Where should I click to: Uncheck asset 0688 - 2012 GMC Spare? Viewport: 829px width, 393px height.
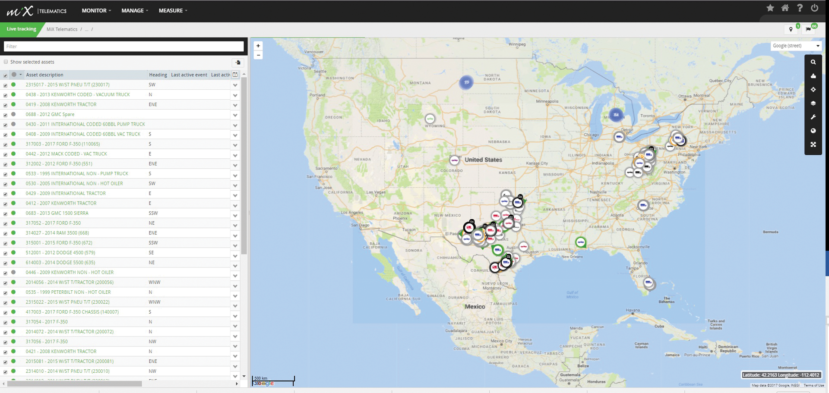5,114
